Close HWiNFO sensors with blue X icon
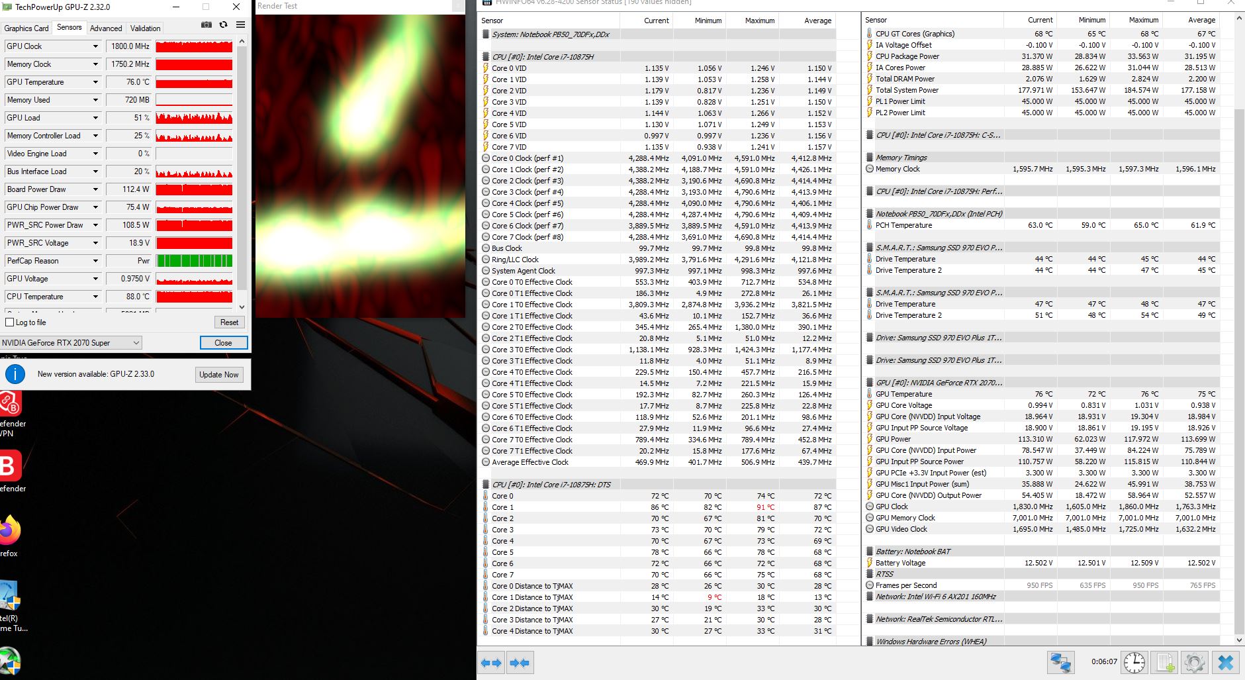Image resolution: width=1245 pixels, height=680 pixels. pos(1226,663)
